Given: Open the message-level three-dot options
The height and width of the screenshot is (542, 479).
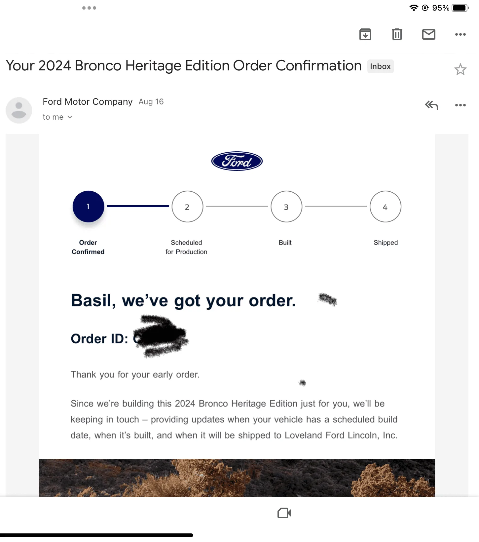Looking at the screenshot, I should (x=460, y=105).
